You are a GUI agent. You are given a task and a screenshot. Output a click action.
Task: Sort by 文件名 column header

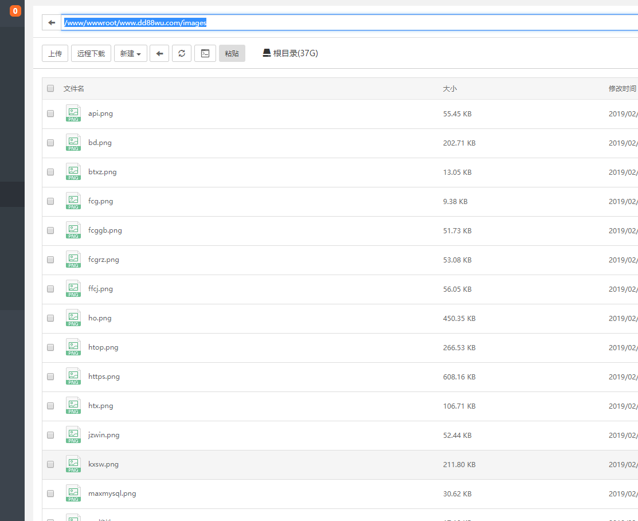pos(73,89)
